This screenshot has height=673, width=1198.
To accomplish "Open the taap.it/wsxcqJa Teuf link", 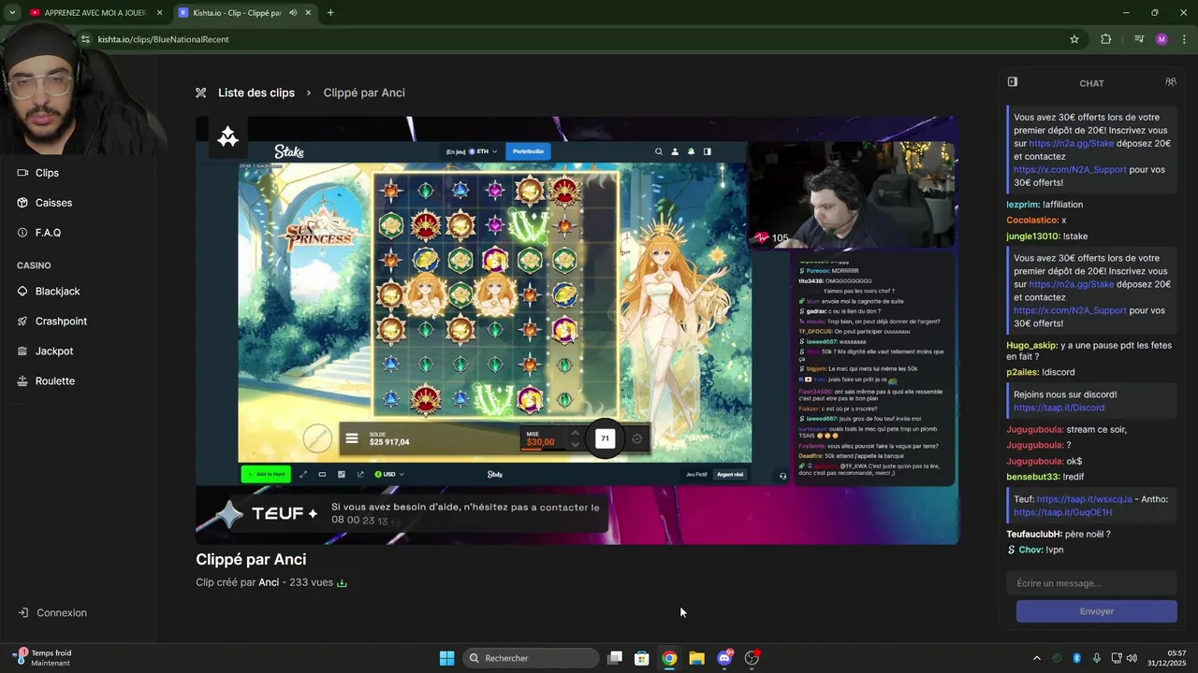I will 1084,499.
